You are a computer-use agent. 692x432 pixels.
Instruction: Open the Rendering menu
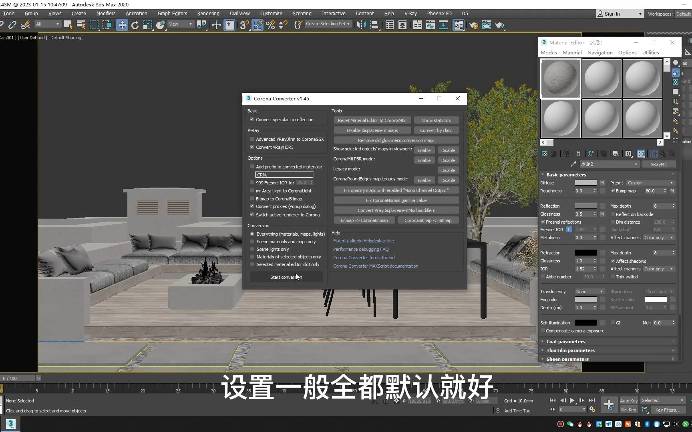pos(208,14)
